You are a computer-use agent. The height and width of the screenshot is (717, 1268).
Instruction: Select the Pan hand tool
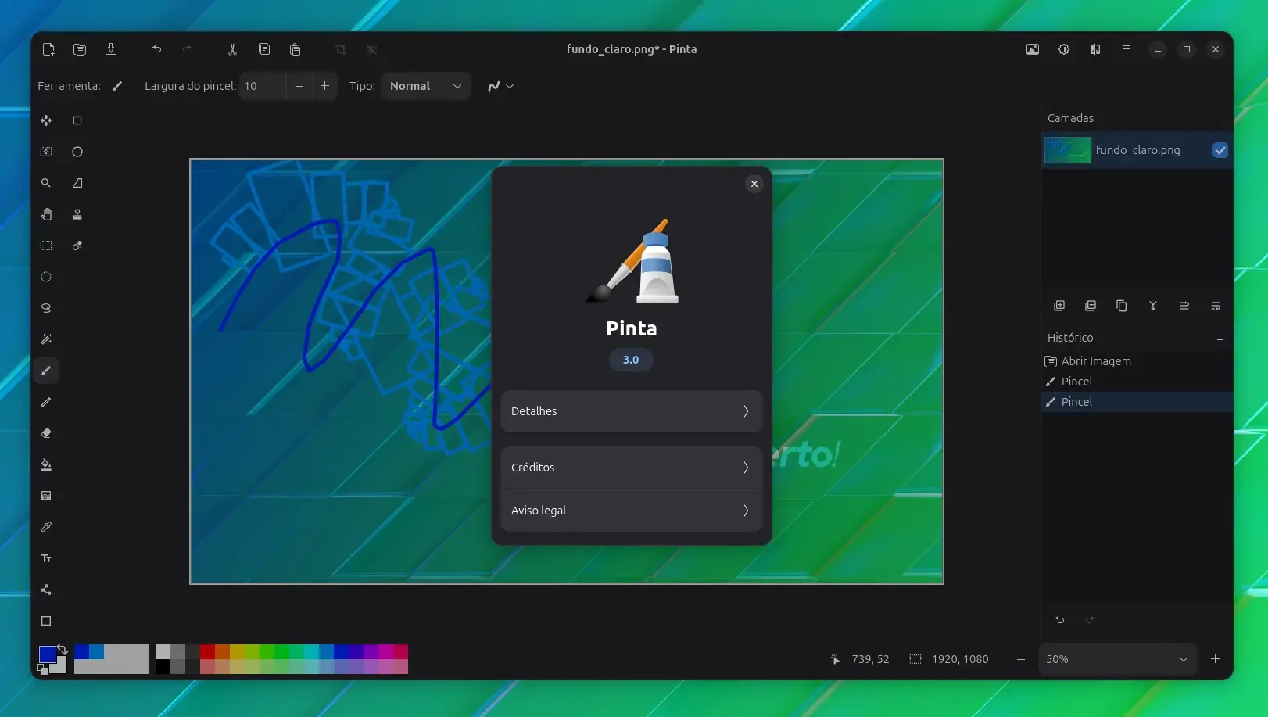pyautogui.click(x=46, y=214)
